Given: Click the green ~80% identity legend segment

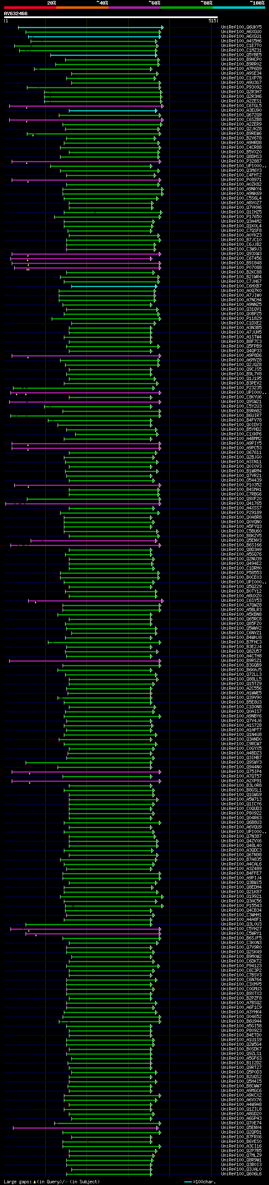Looking at the screenshot, I should (x=187, y=8).
